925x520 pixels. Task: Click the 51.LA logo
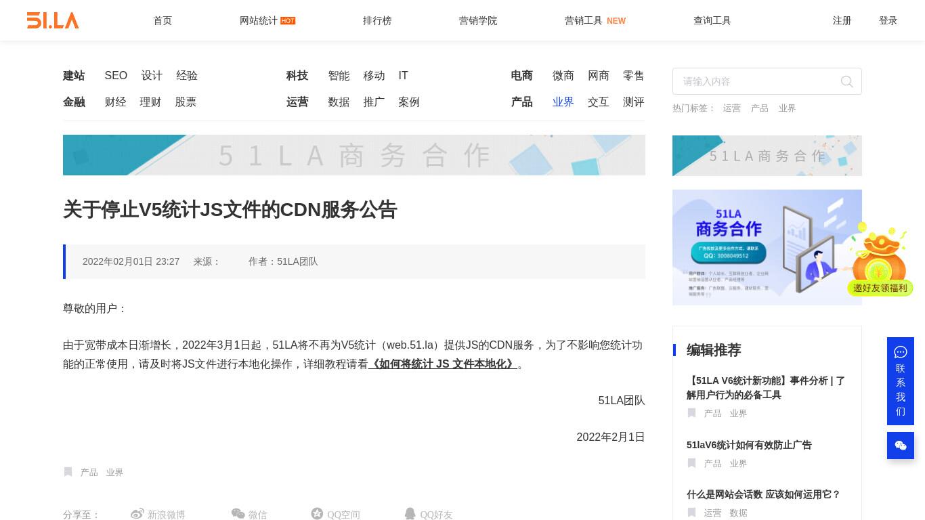pos(53,20)
